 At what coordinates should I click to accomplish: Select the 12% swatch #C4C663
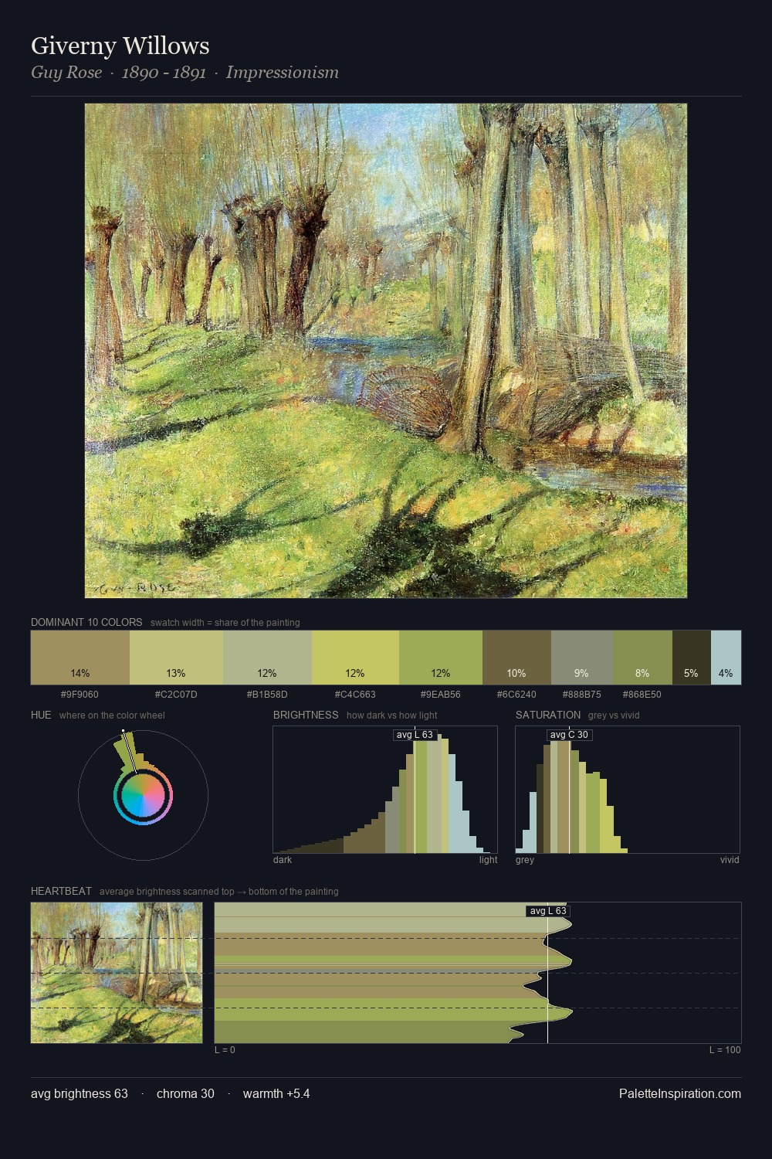(355, 658)
